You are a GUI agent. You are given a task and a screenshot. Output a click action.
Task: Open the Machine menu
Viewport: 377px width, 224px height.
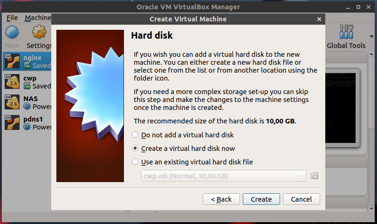(x=38, y=18)
